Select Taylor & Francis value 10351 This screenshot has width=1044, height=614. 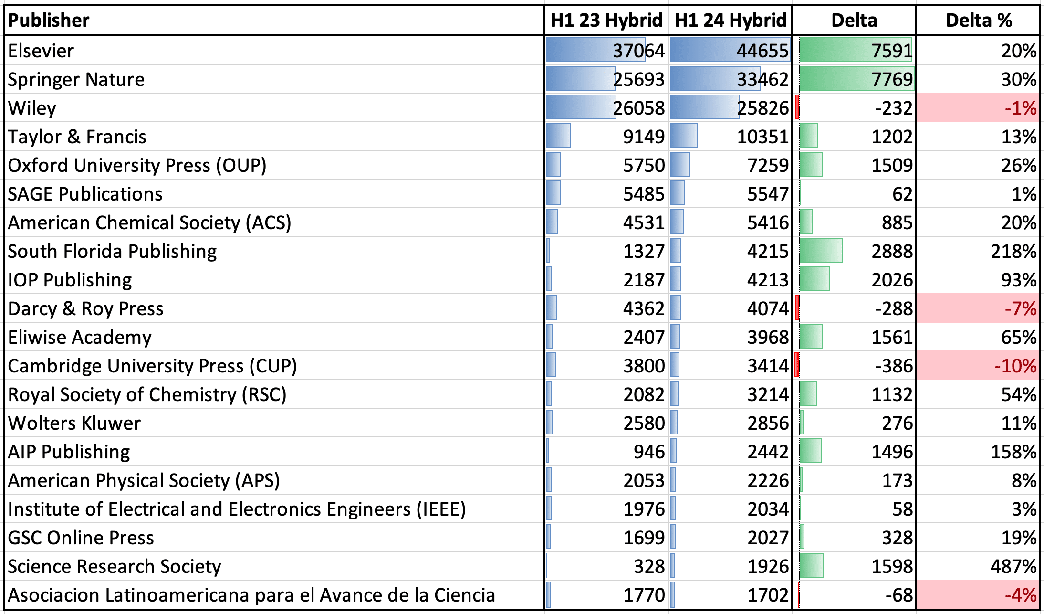[731, 136]
